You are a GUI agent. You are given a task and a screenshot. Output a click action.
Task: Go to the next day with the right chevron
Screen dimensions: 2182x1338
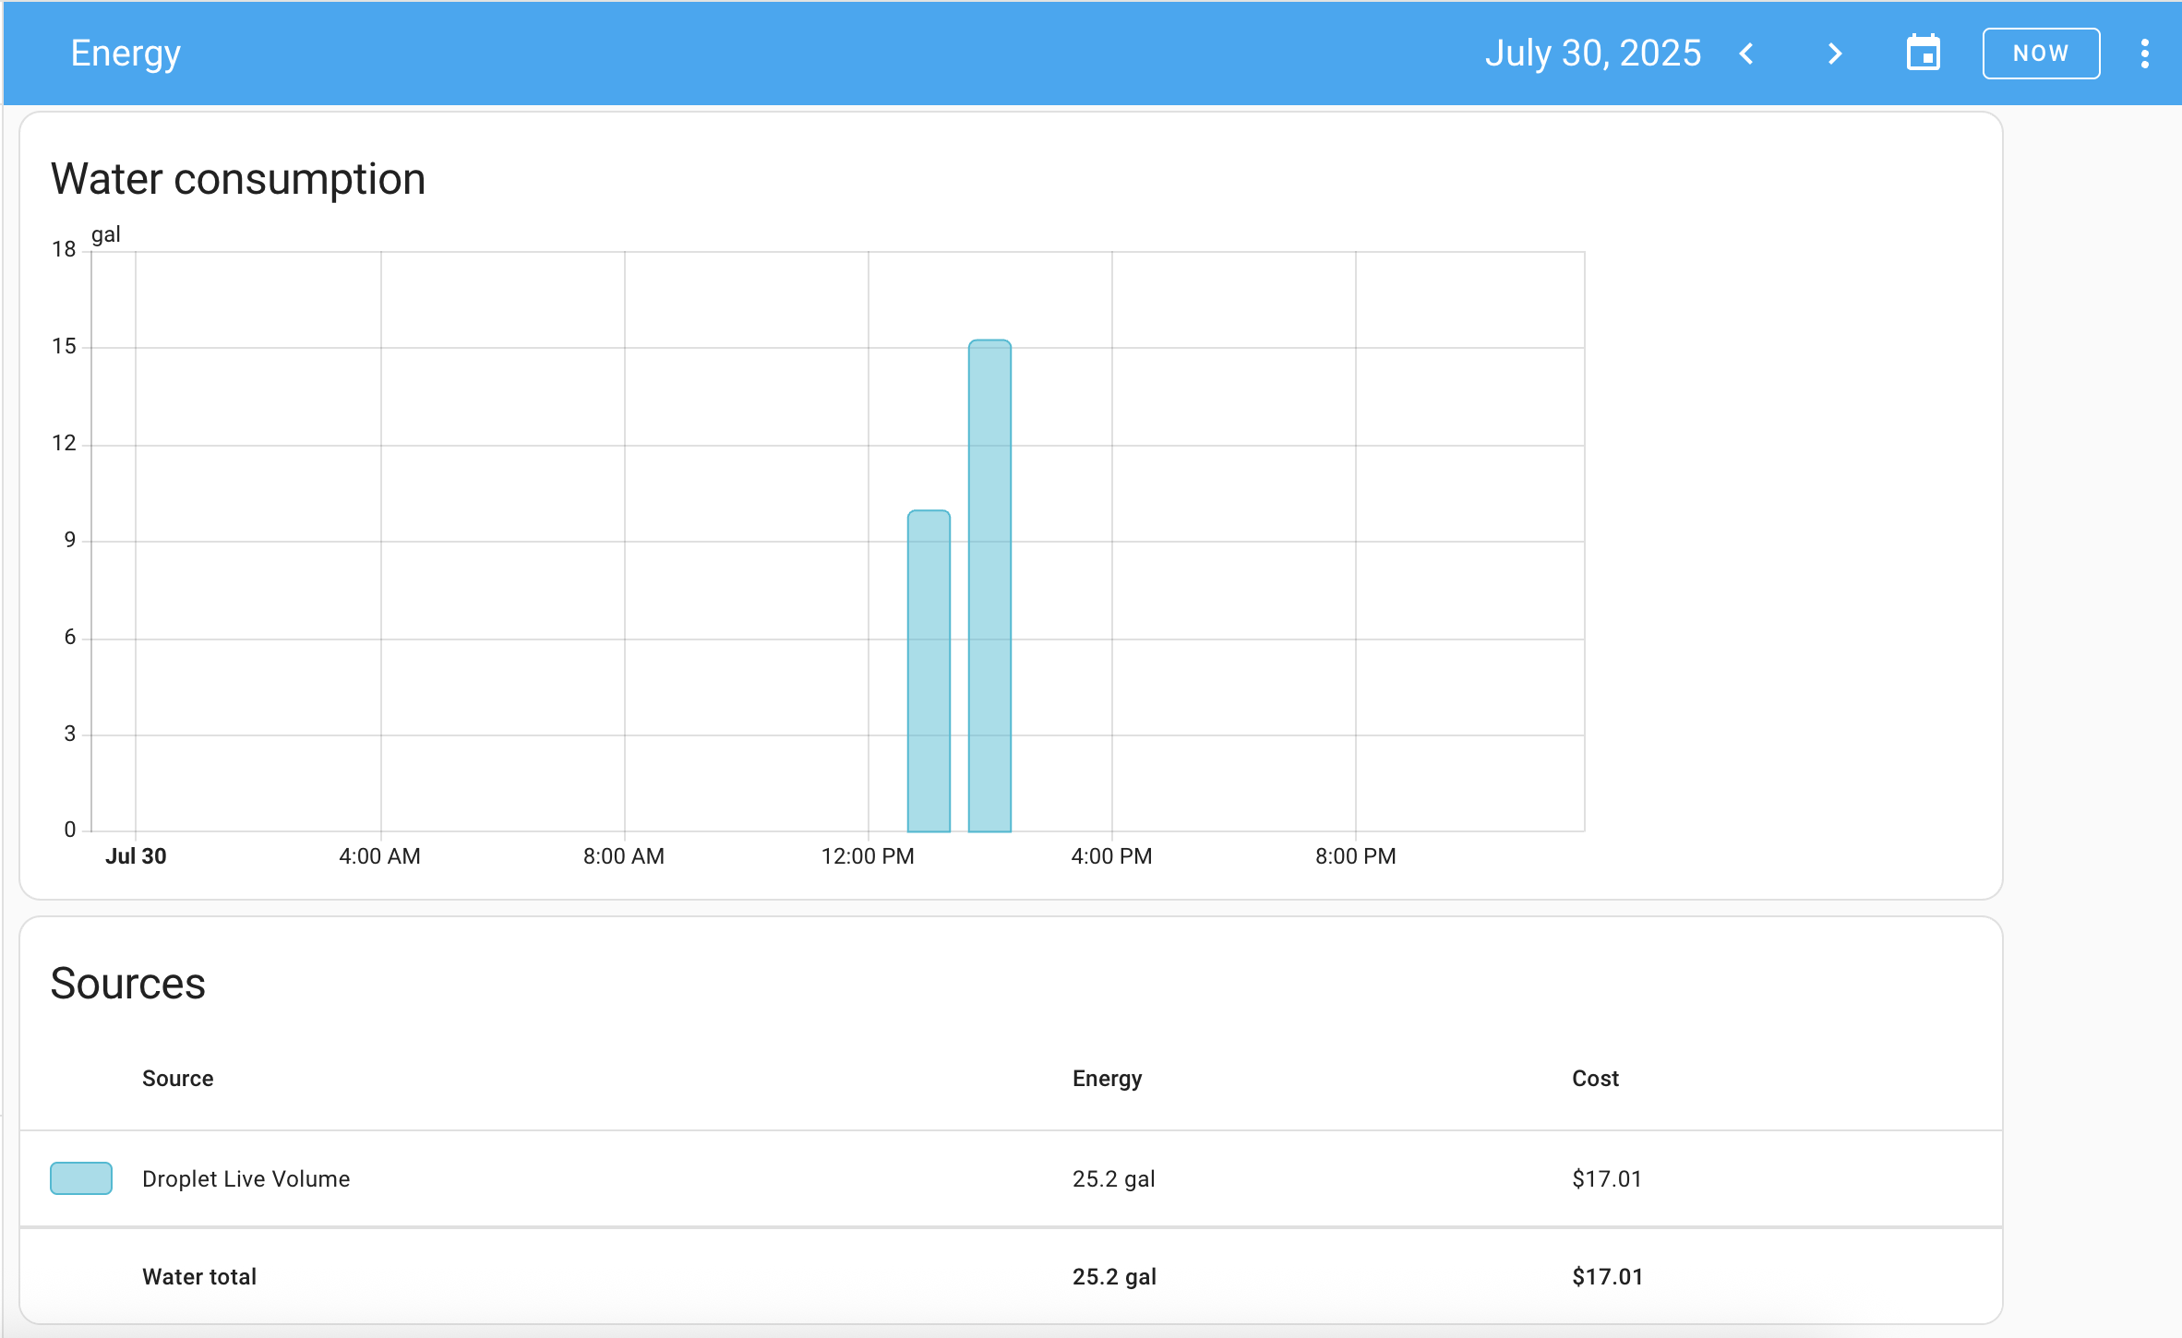(x=1834, y=54)
